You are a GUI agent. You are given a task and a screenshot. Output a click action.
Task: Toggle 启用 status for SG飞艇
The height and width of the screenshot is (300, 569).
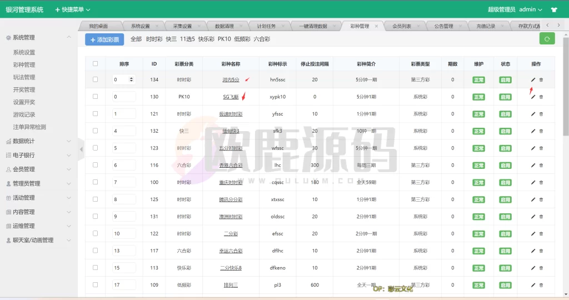point(505,97)
